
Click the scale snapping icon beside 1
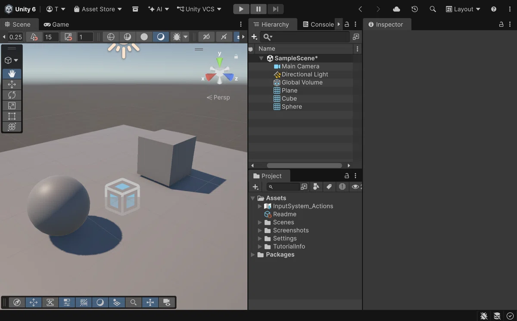click(x=68, y=37)
